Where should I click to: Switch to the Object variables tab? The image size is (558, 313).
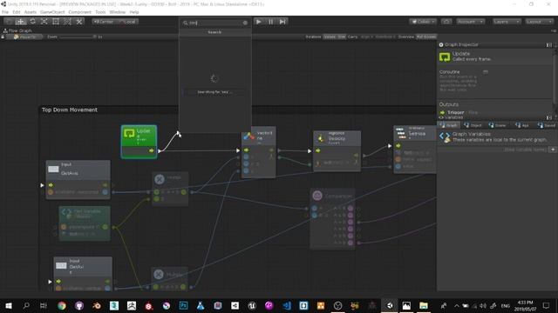pos(473,125)
